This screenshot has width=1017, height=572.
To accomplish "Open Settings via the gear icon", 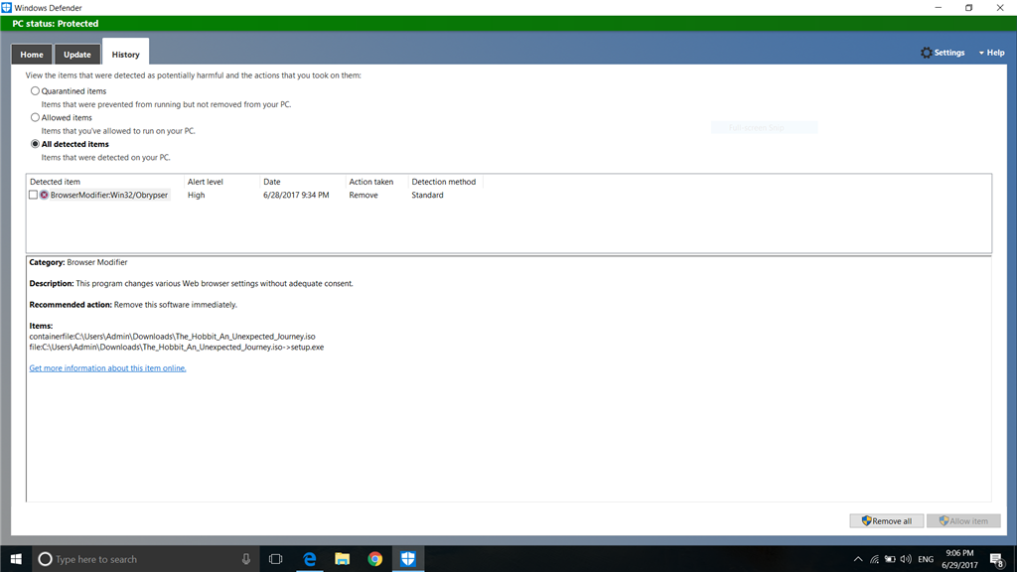I will pos(927,53).
